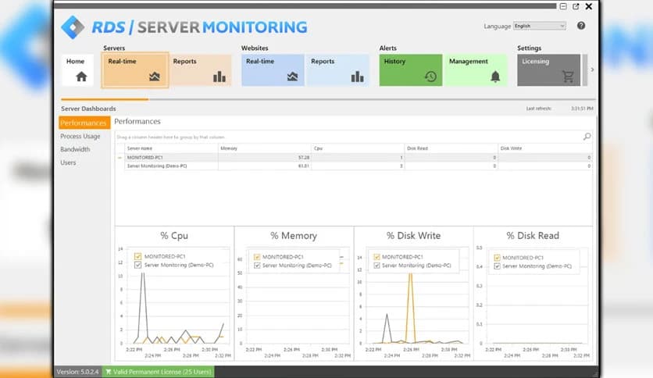Sort by Memory column header

tap(265, 148)
